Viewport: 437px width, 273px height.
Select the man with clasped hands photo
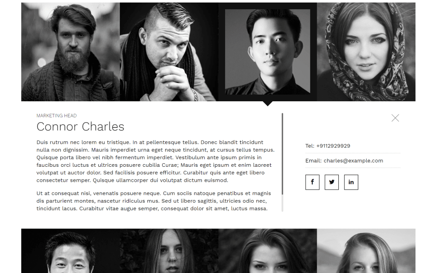coord(169,52)
